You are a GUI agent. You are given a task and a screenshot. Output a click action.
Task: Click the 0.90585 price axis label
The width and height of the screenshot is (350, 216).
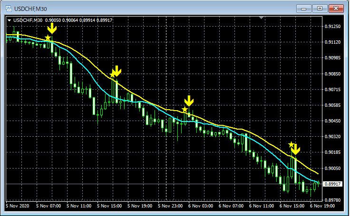pyautogui.click(x=332, y=105)
